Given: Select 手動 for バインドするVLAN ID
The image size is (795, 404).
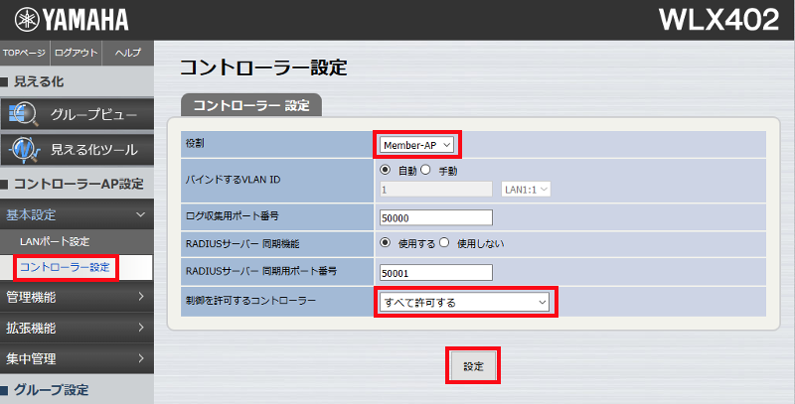Looking at the screenshot, I should (426, 170).
